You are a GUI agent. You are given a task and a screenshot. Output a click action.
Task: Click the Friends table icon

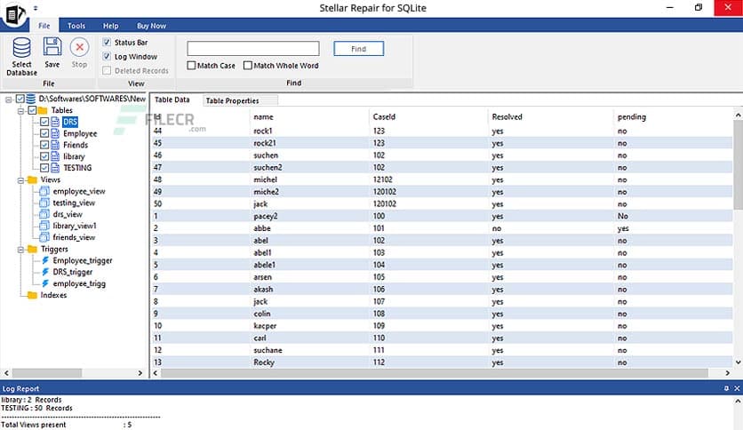(55, 145)
